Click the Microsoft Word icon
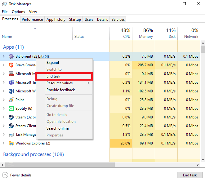205x182 pixels. coord(11,91)
